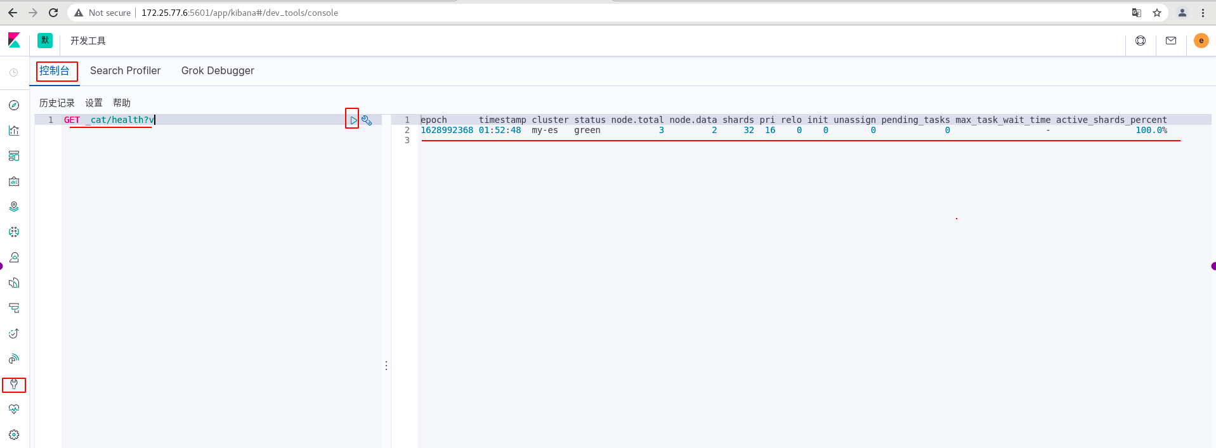The width and height of the screenshot is (1216, 448).
Task: Open browser profile icon
Action: [x=1182, y=13]
